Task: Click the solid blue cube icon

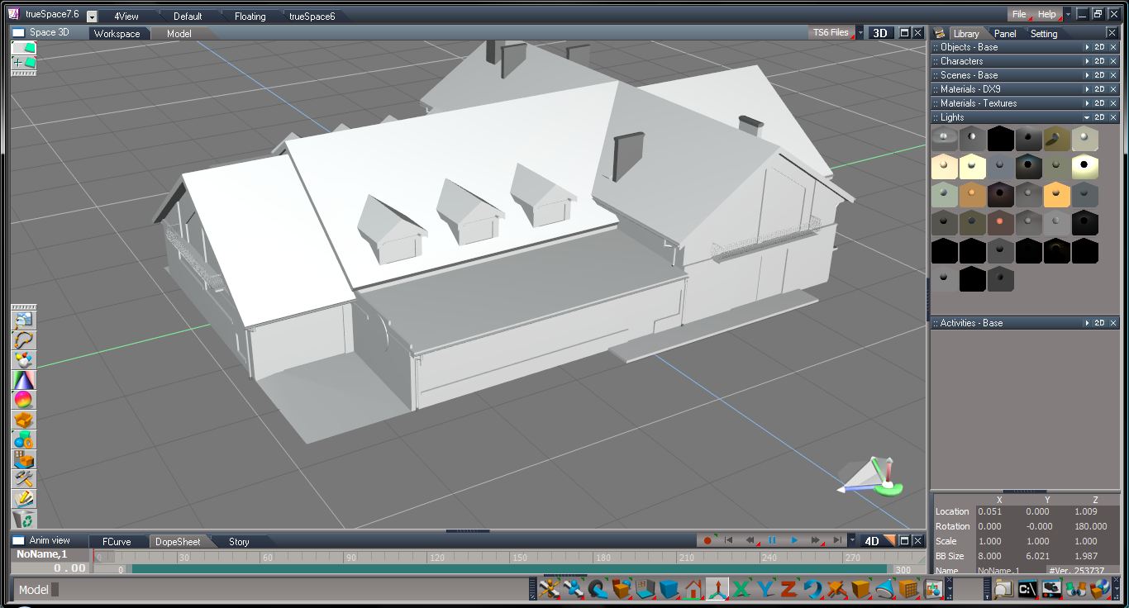Action: [x=669, y=589]
